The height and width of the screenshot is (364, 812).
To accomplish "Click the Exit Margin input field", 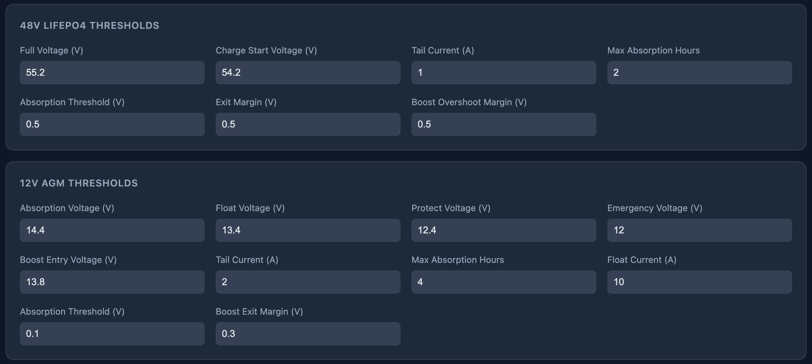I will (308, 124).
